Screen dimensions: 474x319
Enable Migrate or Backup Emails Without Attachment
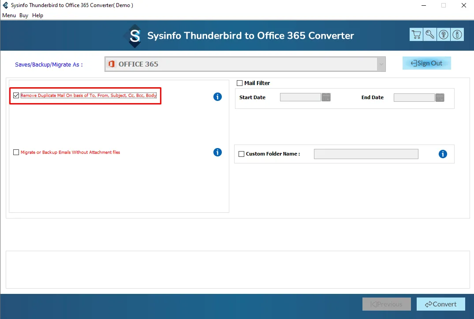(x=16, y=152)
